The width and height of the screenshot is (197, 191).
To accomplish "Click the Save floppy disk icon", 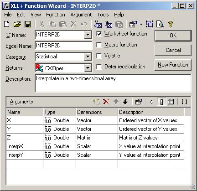I will (28, 24).
